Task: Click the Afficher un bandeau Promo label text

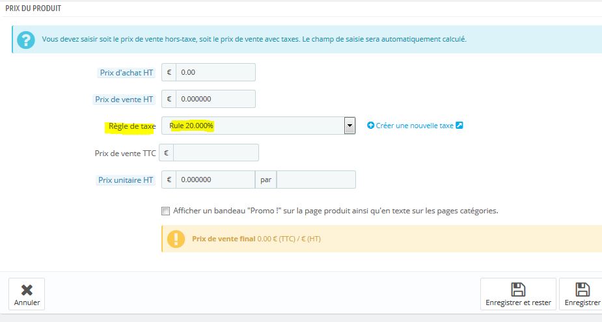Action: 336,211
